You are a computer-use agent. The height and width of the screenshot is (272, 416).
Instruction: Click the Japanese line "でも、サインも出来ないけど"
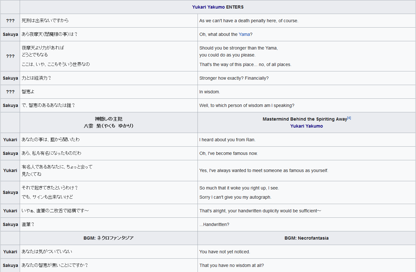pyautogui.click(x=47, y=197)
